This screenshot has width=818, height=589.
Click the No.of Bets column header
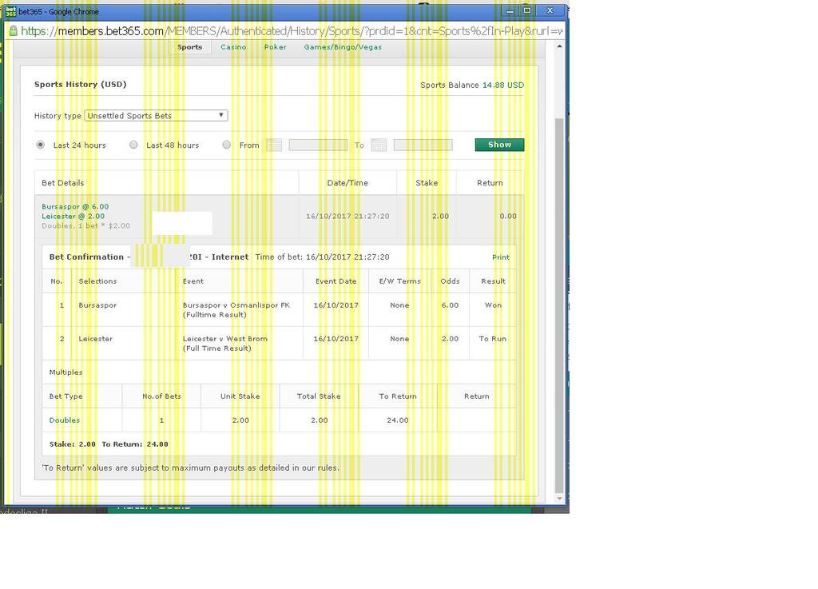point(161,396)
